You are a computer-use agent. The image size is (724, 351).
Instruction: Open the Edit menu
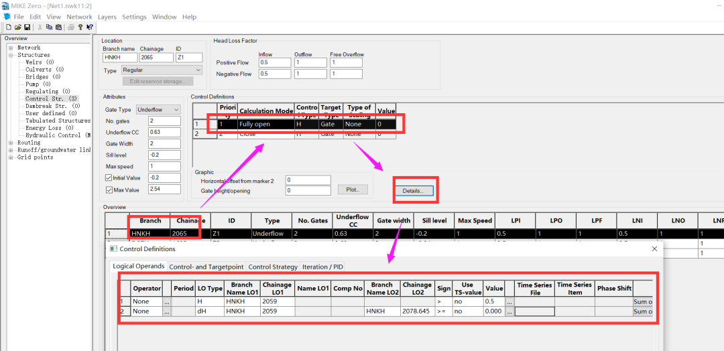(x=35, y=17)
